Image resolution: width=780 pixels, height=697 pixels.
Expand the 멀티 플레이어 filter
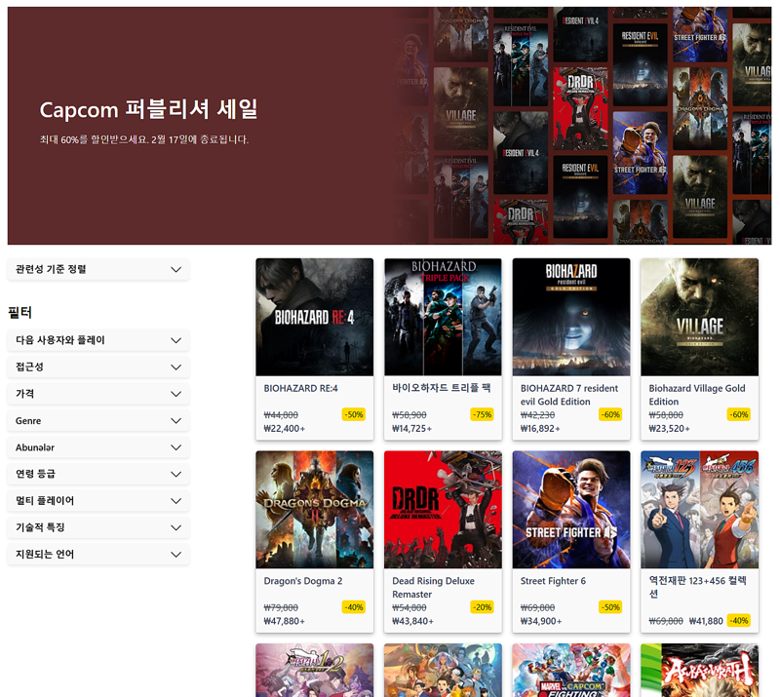(x=98, y=501)
